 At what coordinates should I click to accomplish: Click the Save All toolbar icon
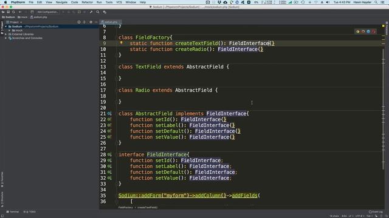click(x=8, y=12)
